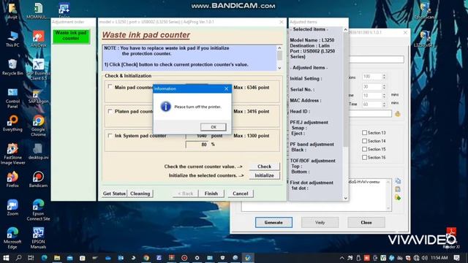Click the Chrome icon in the taskbar
The image size is (468, 263).
(x=146, y=258)
